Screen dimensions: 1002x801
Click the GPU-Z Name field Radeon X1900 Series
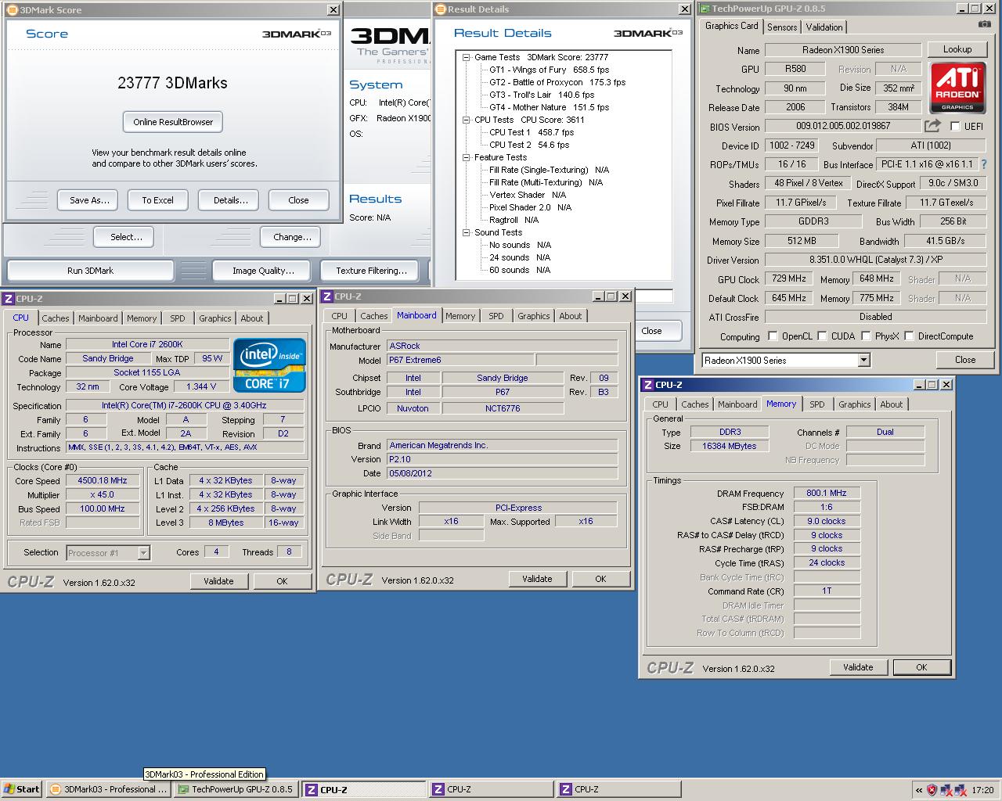pyautogui.click(x=843, y=49)
